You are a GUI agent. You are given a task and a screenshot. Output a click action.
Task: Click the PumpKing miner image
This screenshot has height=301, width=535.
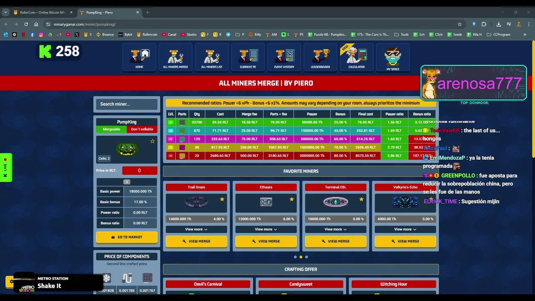point(127,149)
